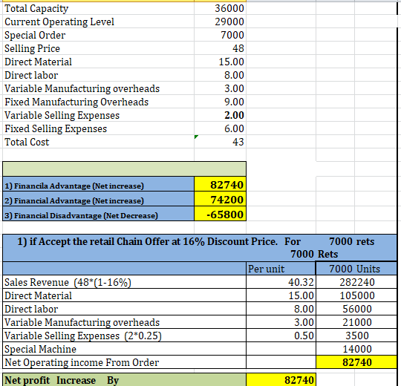Click the green error indicator triangle
Viewport: 401px width, 386px height.
196,137
